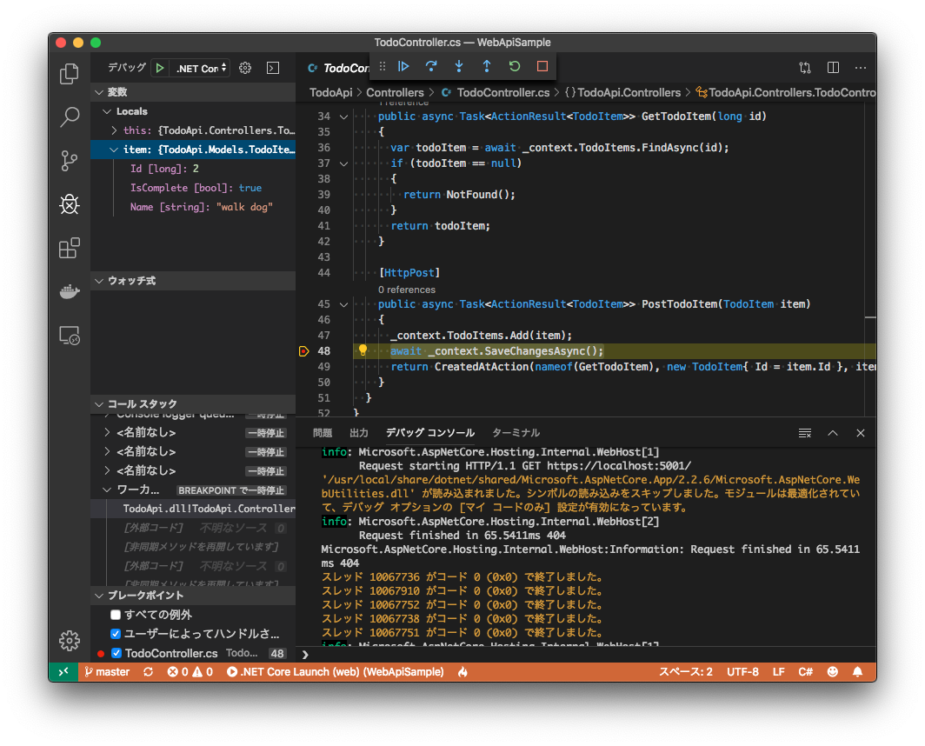Open launch.json configuration gear
Viewport: 925px width, 746px height.
[245, 69]
